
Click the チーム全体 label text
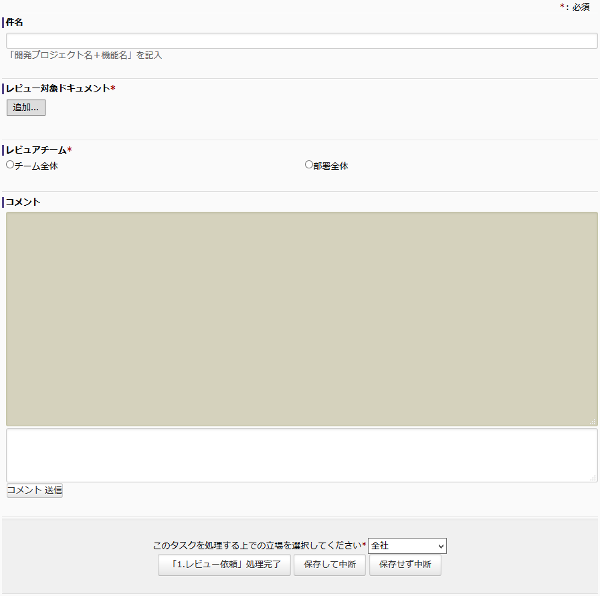[x=36, y=166]
